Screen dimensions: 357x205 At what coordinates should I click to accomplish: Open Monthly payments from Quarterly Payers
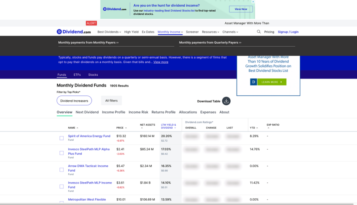(x=210, y=42)
